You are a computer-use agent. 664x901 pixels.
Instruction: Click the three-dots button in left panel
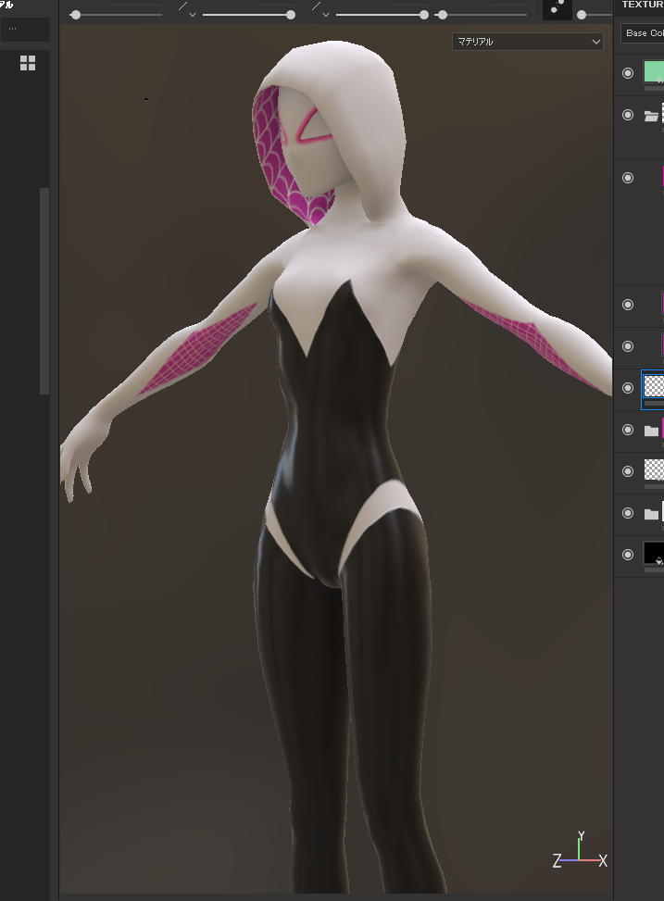(25, 30)
